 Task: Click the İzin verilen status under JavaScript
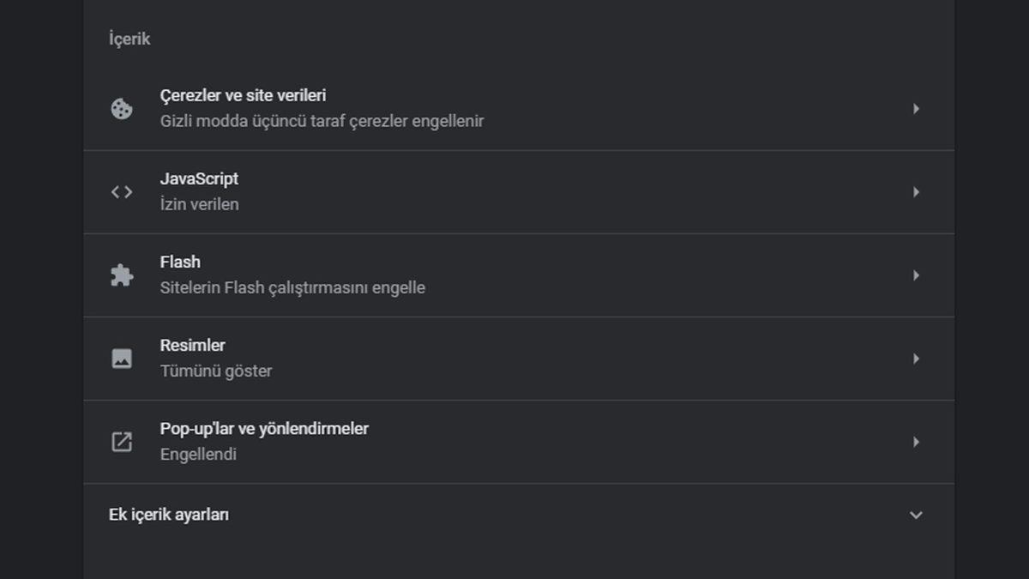coord(199,204)
